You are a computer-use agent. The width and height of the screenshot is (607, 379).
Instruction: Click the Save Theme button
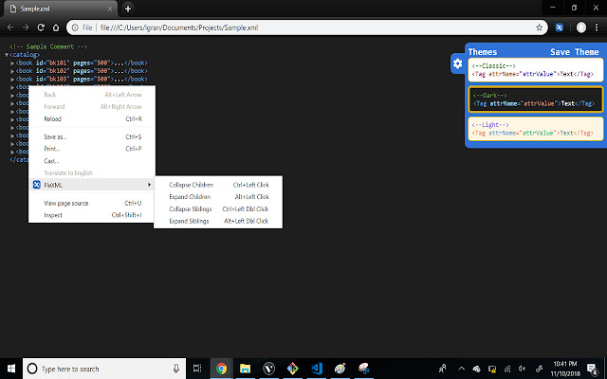point(575,52)
